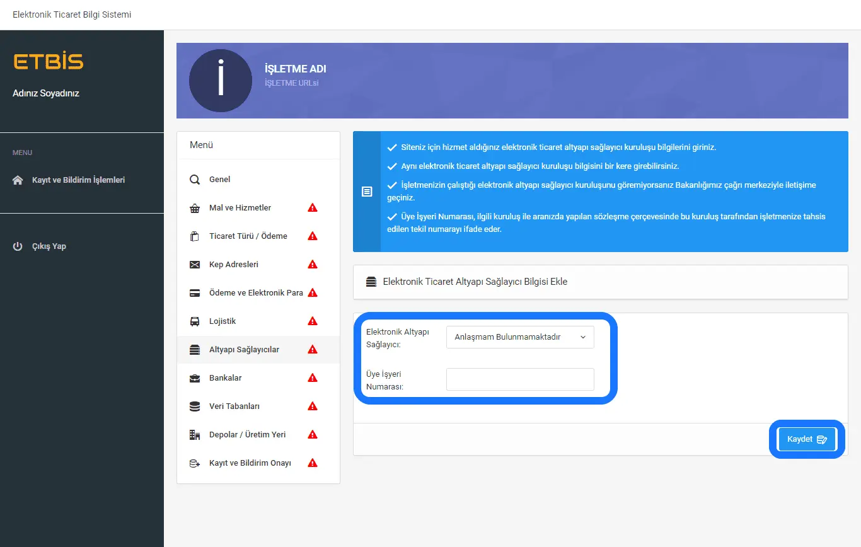Click the Çıkış Yap logout link
This screenshot has height=547, width=861.
(x=49, y=246)
